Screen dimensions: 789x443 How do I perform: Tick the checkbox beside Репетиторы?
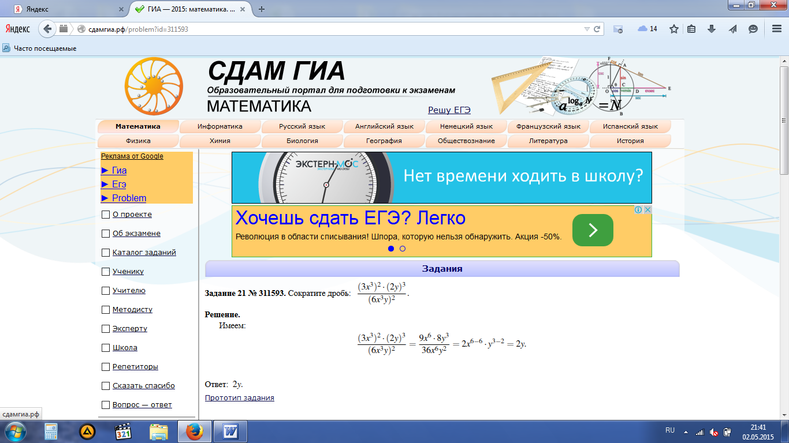point(105,367)
